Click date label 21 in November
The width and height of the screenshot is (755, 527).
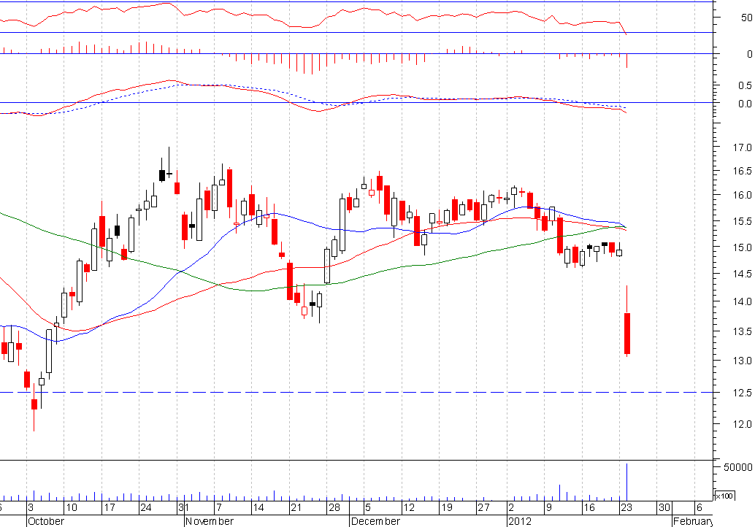pos(296,507)
